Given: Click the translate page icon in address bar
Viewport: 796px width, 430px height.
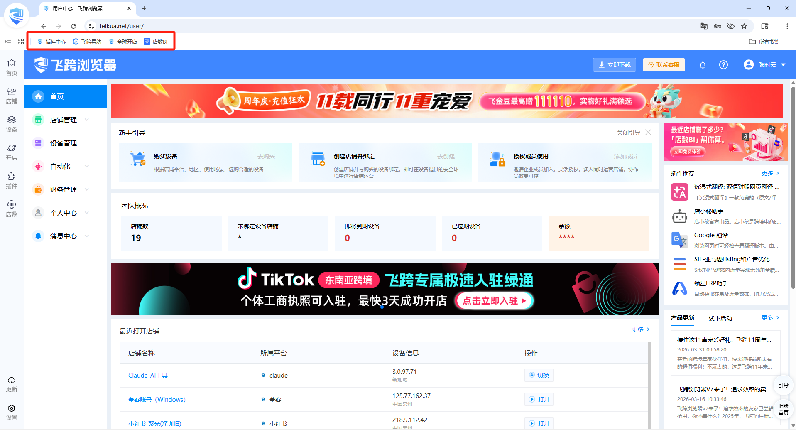Looking at the screenshot, I should [704, 26].
